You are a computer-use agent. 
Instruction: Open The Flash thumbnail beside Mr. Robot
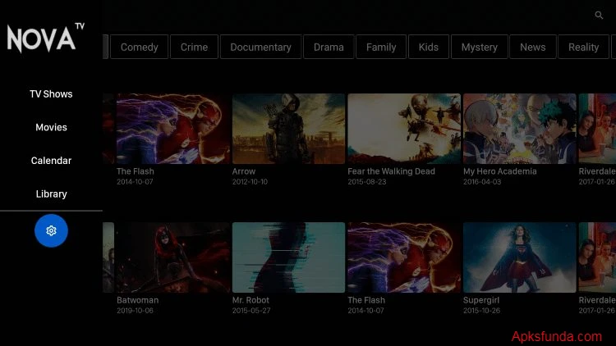[404, 257]
